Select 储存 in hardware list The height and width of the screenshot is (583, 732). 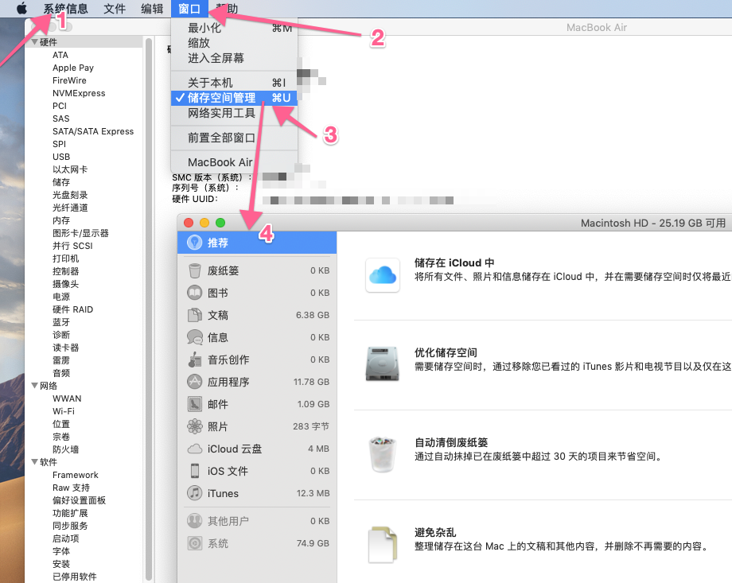(61, 182)
